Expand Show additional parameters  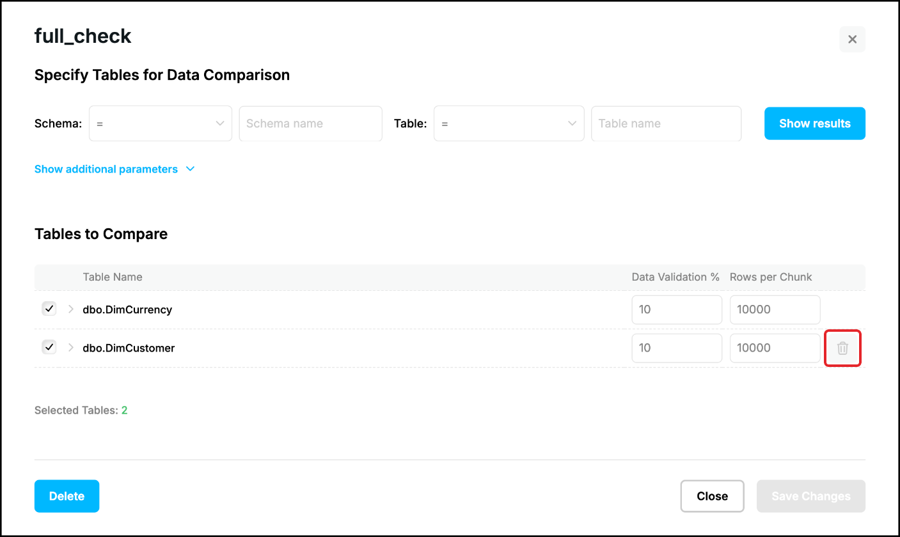(x=114, y=169)
